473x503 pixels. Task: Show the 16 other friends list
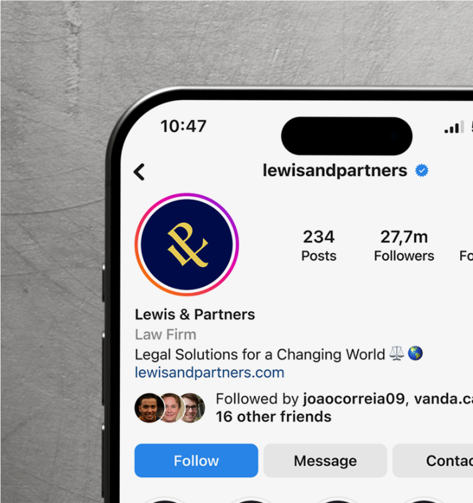coord(274,417)
